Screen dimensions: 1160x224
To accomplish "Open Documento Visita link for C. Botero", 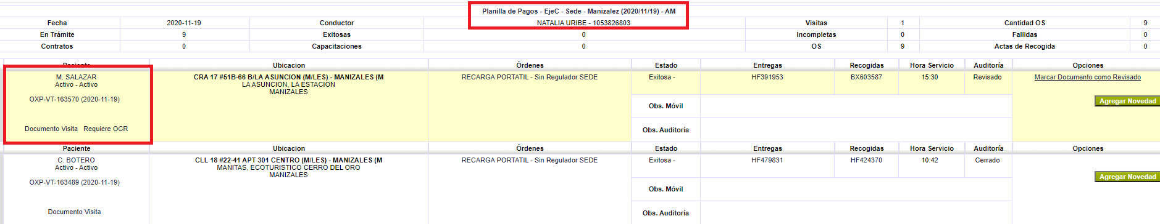I will [74, 212].
